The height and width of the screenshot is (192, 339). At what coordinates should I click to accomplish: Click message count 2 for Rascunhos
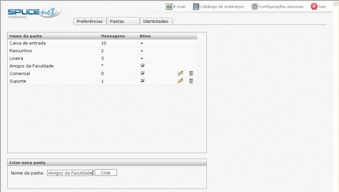pos(102,51)
